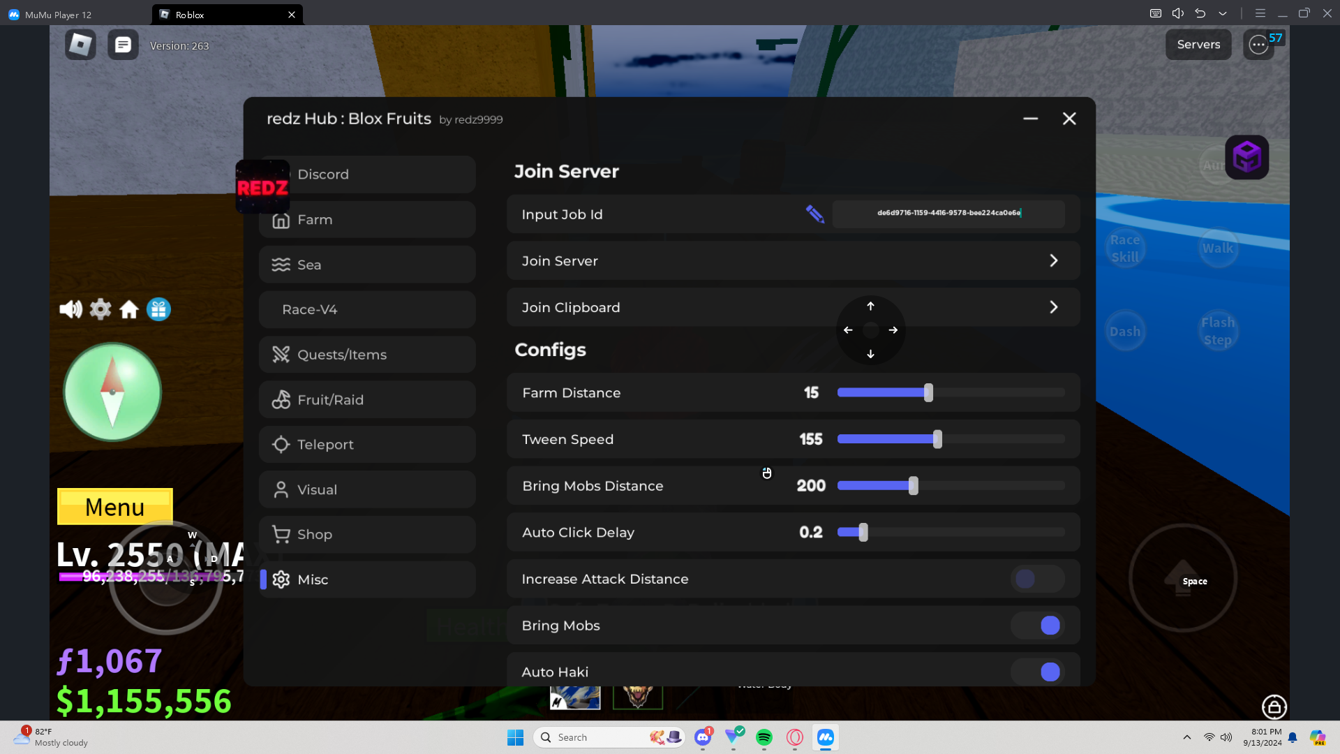Click the home icon near compass
1340x754 pixels.
(x=129, y=309)
